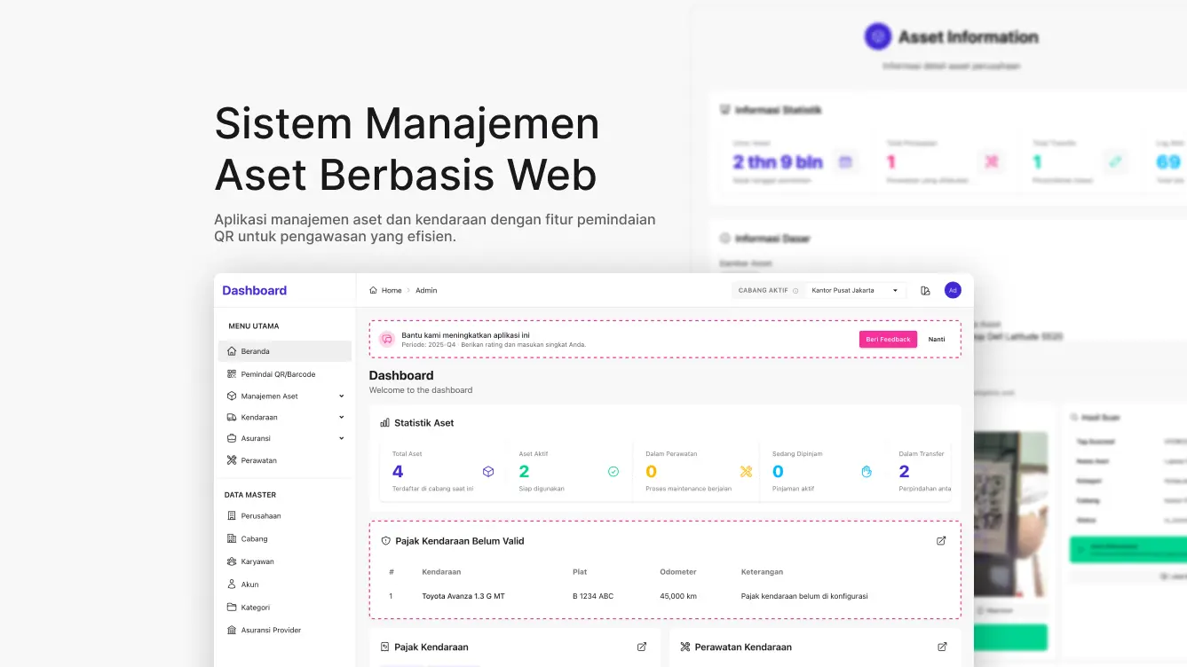Open the Kantor Pusat Jakarta branch dropdown

[x=854, y=290]
